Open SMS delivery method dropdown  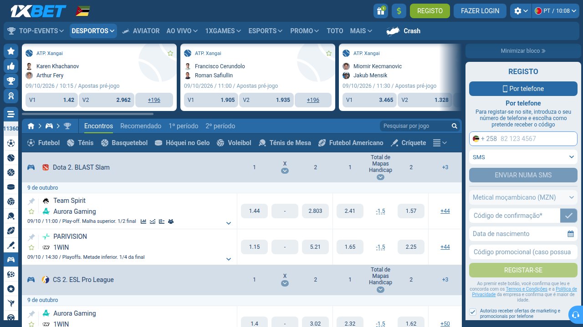click(523, 157)
